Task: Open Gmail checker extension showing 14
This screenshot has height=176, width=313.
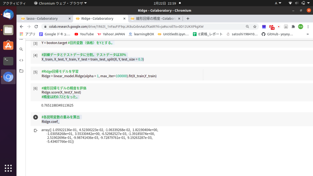Action: click(272, 27)
